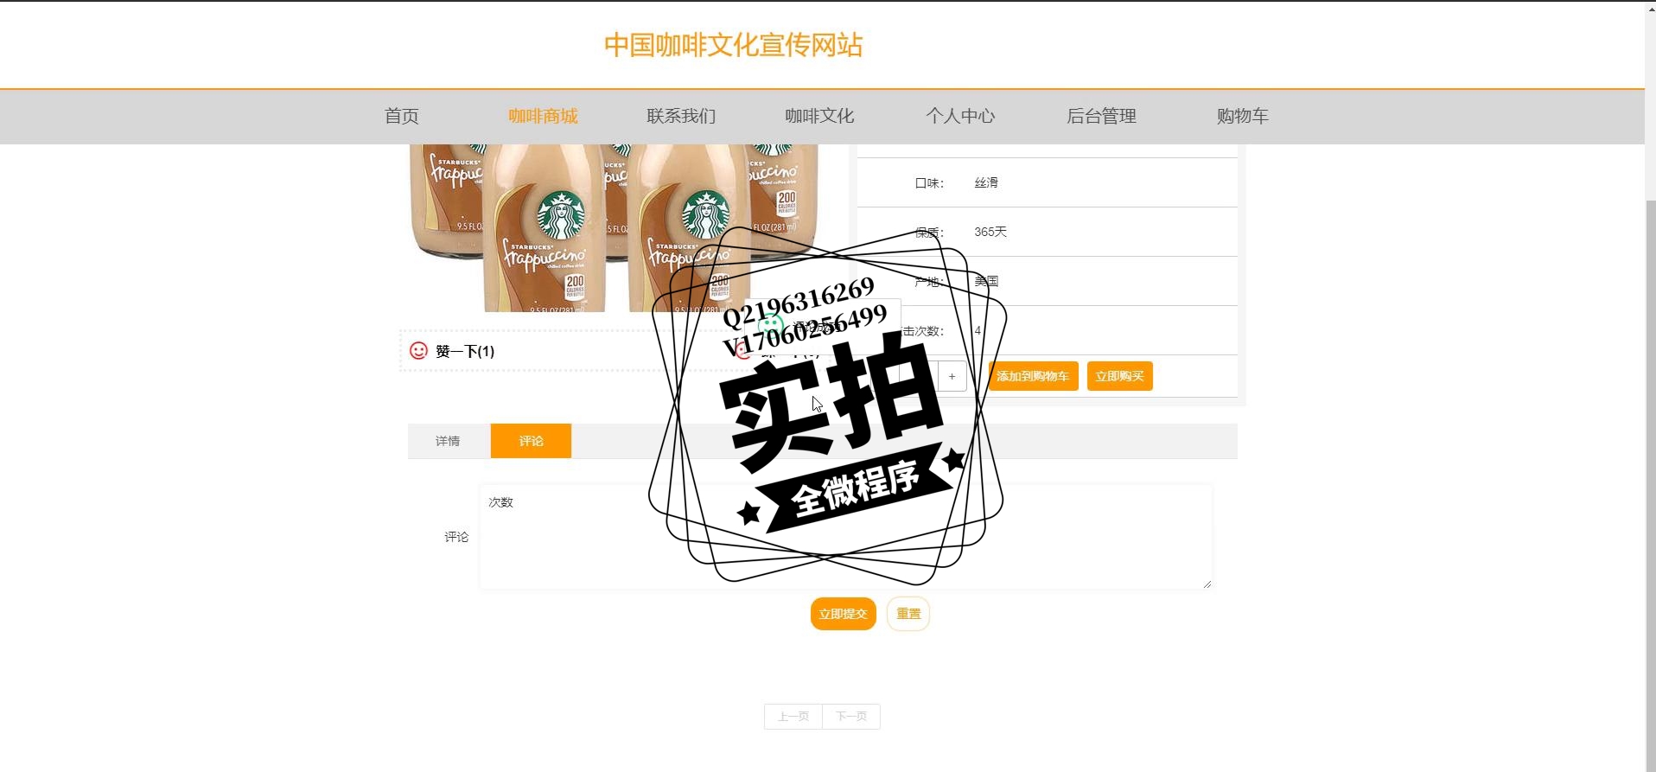Click the 评论 field label

pyautogui.click(x=456, y=537)
